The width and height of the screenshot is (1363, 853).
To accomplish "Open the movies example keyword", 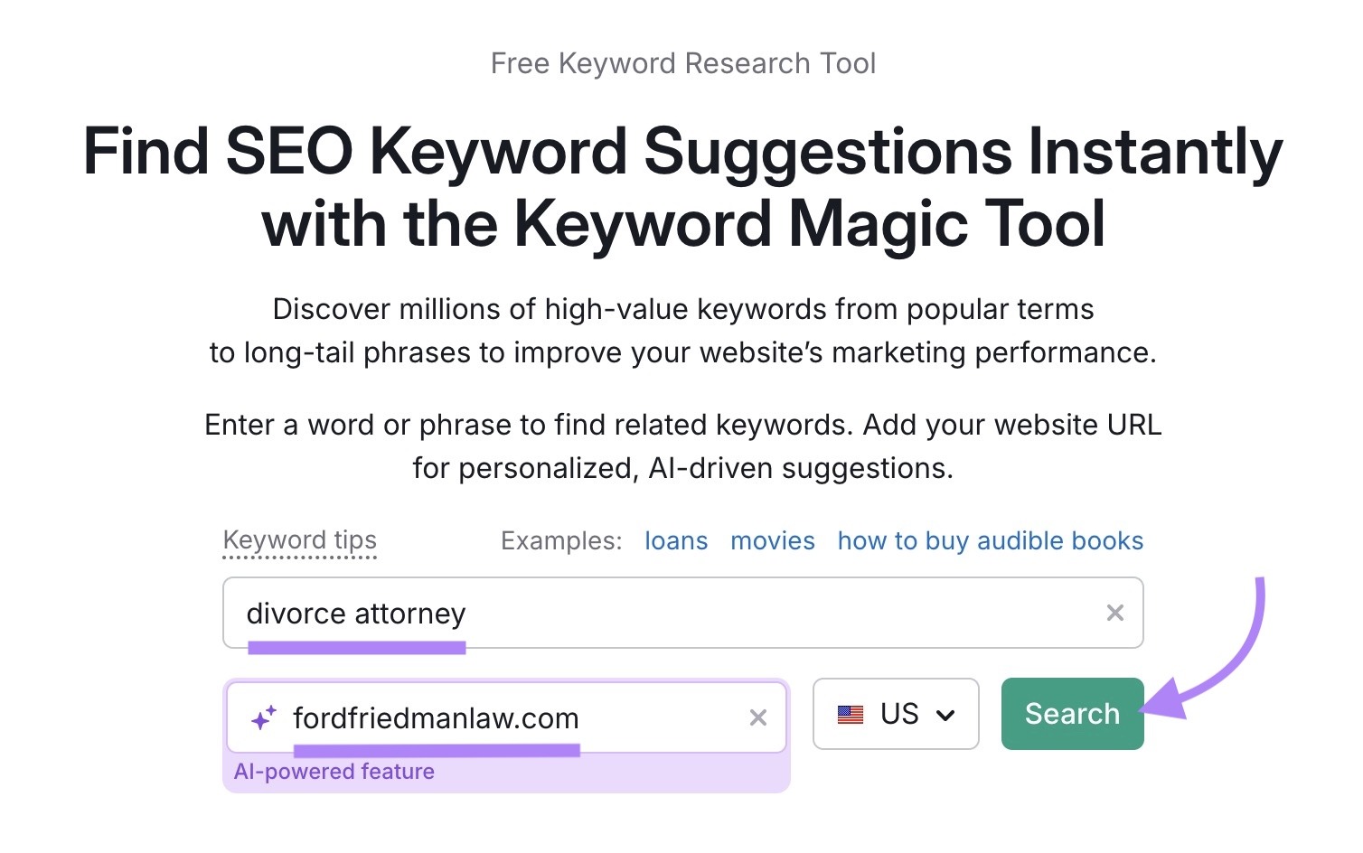I will coord(772,540).
